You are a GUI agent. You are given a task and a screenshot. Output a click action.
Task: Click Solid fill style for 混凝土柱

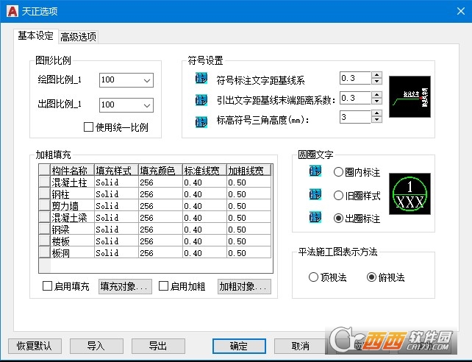[x=116, y=182]
